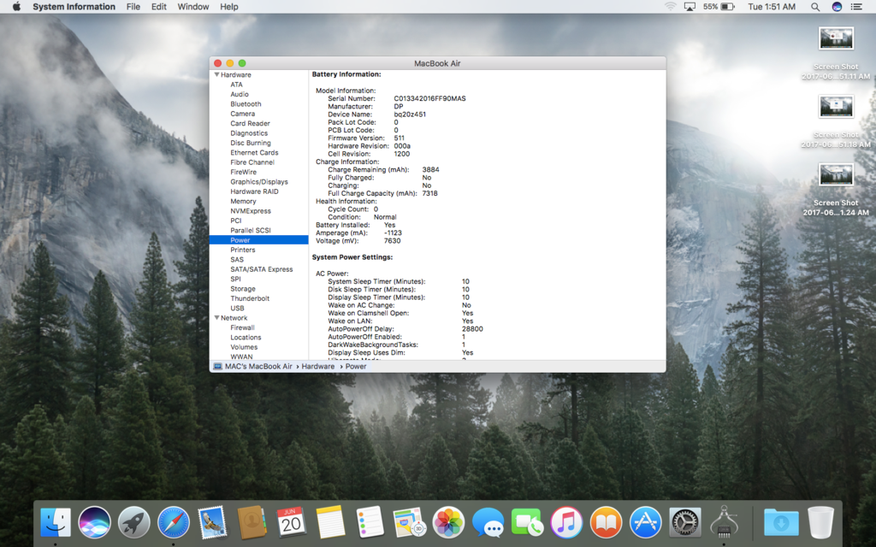Select Camera in the sidebar
The width and height of the screenshot is (876, 547).
[242, 114]
